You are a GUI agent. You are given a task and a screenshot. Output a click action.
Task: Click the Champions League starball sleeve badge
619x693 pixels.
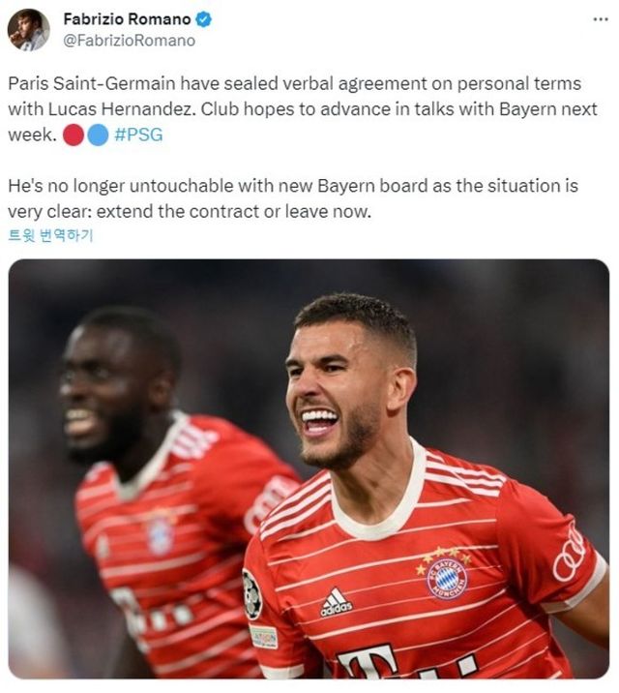tap(251, 594)
